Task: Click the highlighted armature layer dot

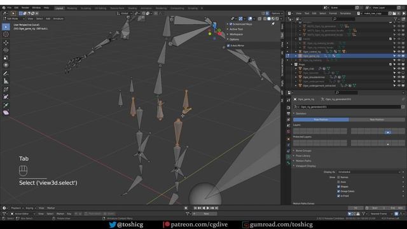Action: click(x=388, y=132)
